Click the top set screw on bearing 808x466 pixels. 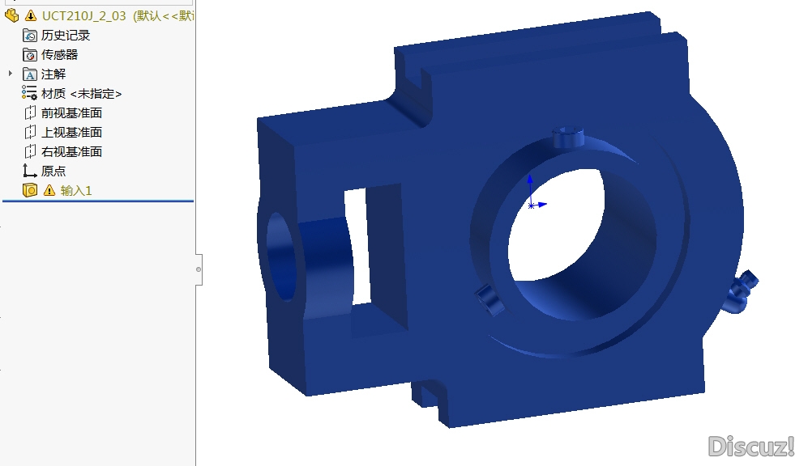(568, 137)
